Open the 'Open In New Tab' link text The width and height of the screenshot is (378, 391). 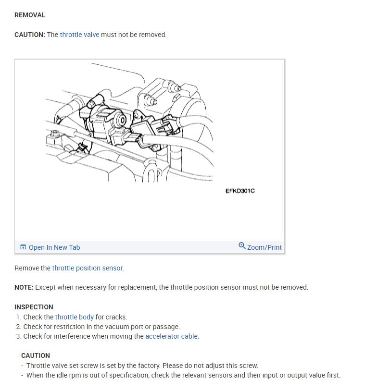click(x=54, y=247)
